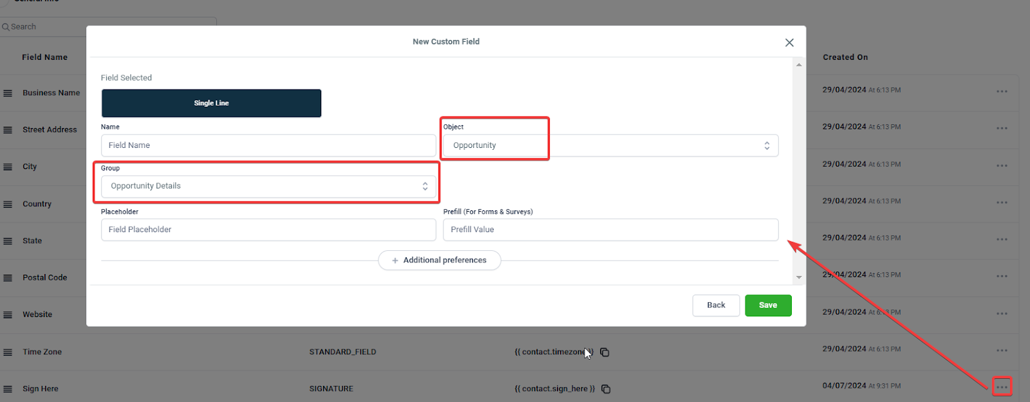This screenshot has height=402, width=1030.
Task: Expand Additional preferences section
Action: (440, 260)
